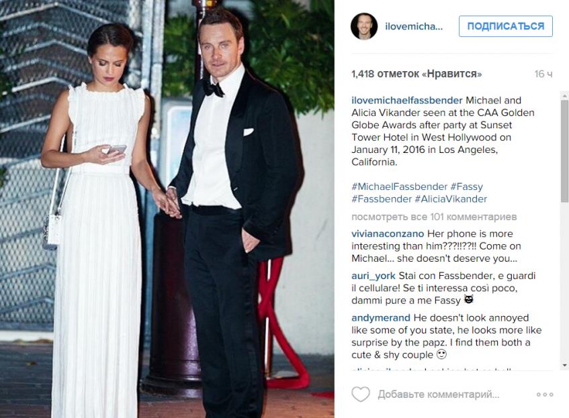Open commenter vivianaconzano's profile
569x418 pixels.
click(388, 234)
